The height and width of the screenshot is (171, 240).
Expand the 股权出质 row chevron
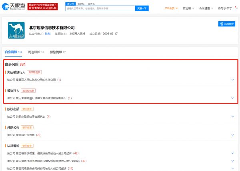(x=232, y=117)
